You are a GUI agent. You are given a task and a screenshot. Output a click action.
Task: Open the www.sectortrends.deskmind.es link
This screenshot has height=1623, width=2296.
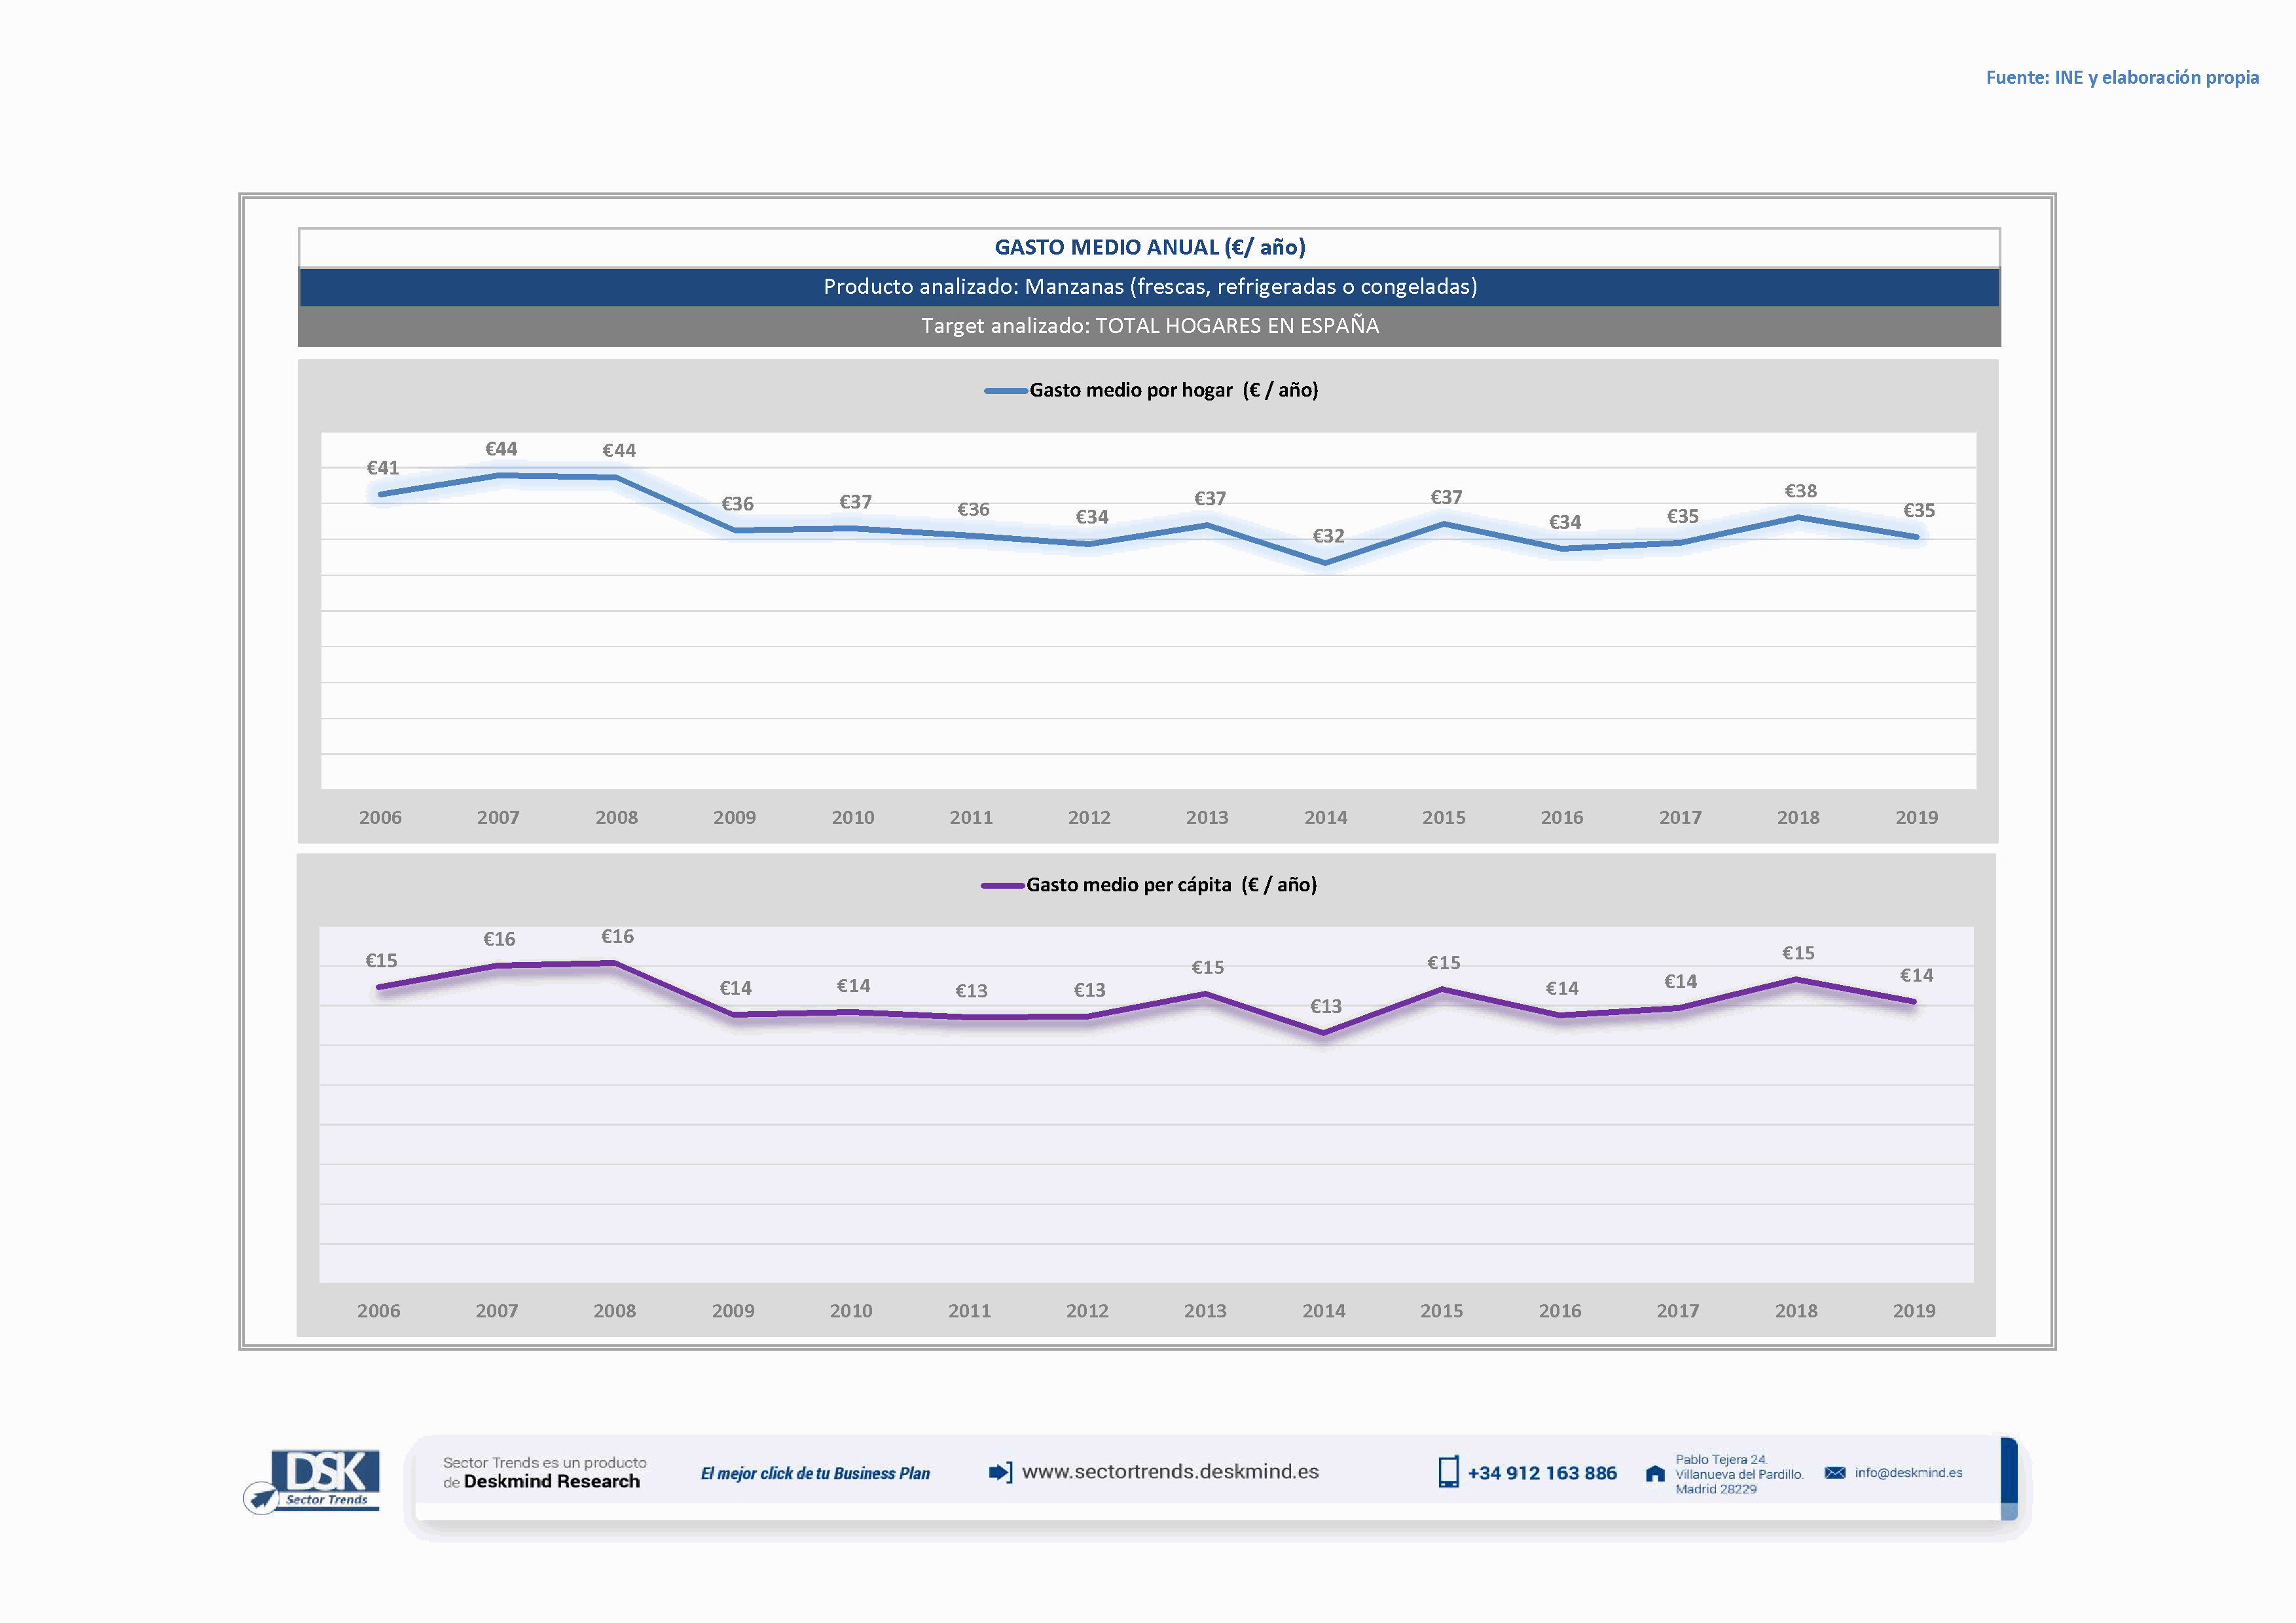pos(1170,1472)
